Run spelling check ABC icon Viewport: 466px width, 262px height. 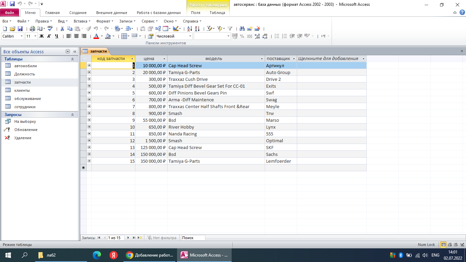[x=50, y=29]
